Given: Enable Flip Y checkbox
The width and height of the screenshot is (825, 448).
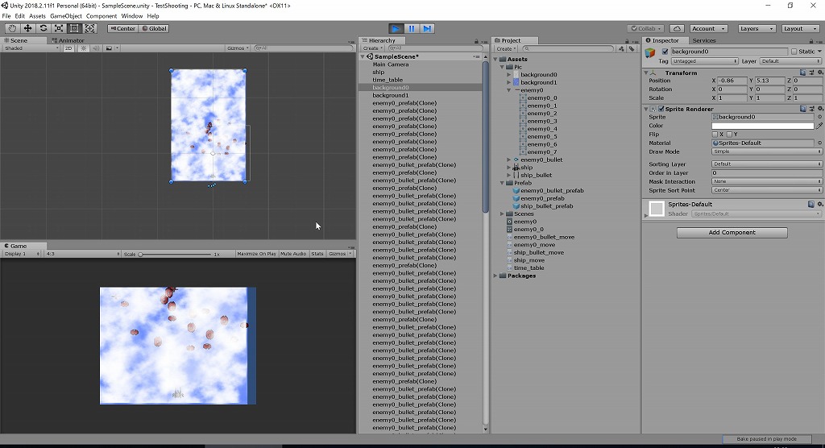Looking at the screenshot, I should (728, 135).
